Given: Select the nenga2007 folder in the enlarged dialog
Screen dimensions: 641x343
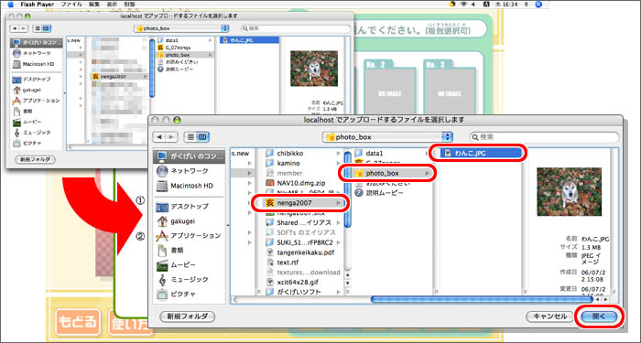Looking at the screenshot, I should [299, 202].
